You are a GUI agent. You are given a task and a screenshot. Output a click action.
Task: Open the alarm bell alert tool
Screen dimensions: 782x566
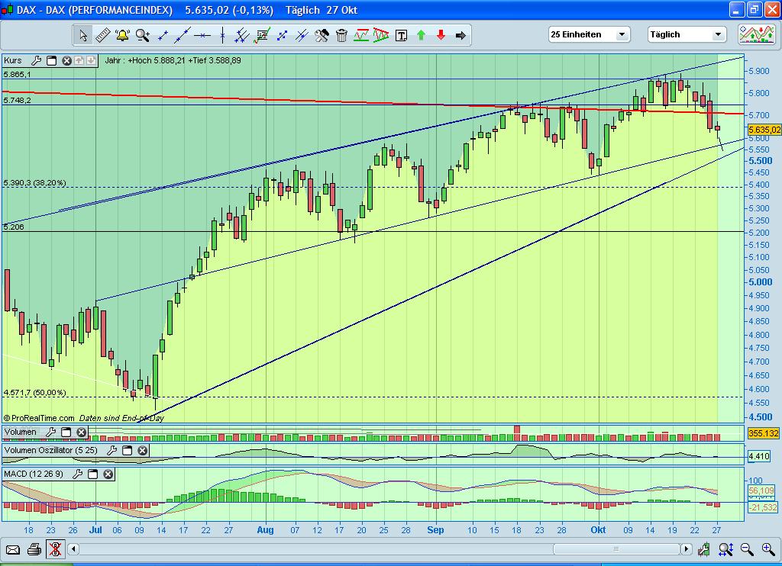[x=122, y=35]
